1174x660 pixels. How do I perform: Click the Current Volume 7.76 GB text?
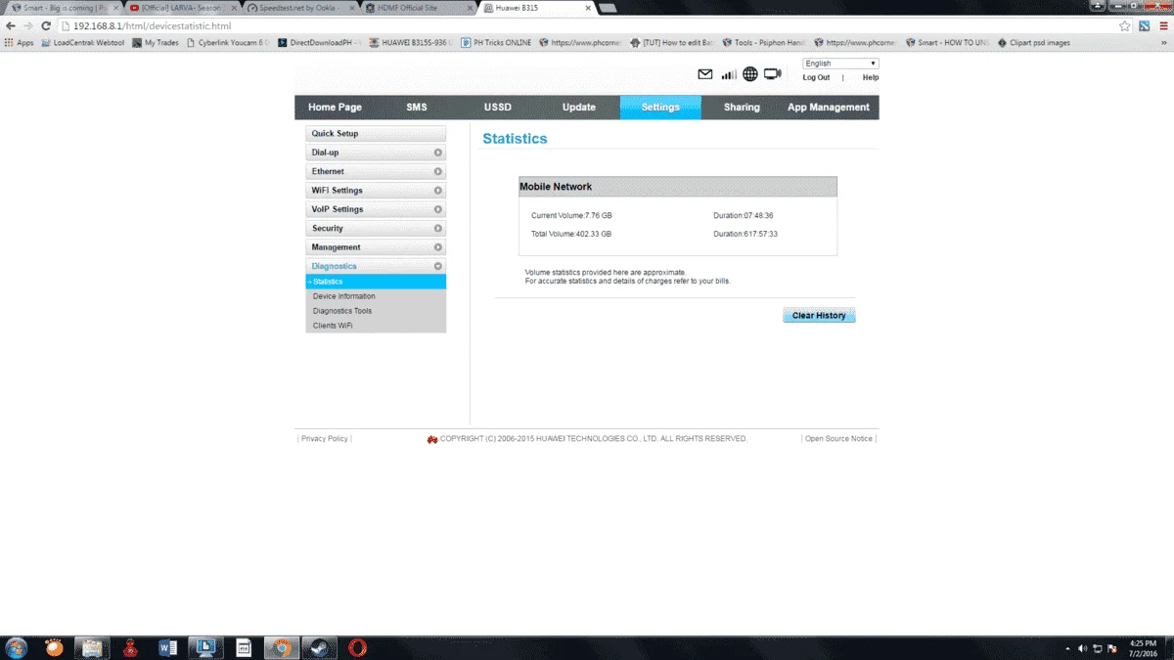point(571,215)
